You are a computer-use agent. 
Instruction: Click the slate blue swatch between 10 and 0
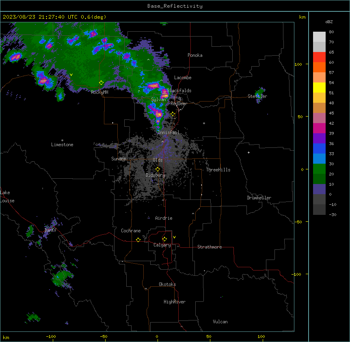point(319,189)
